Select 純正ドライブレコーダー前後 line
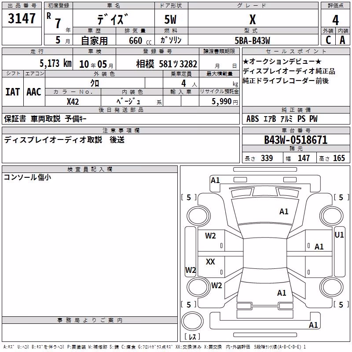The width and height of the screenshot is (352, 352). pyautogui.click(x=286, y=81)
